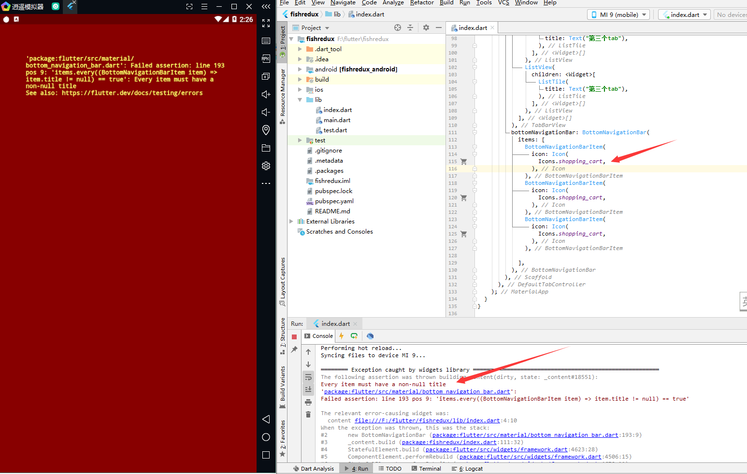Screen dimensions: 747x474
Task: Trigger Flutter hot restart green icon
Action: tap(354, 336)
